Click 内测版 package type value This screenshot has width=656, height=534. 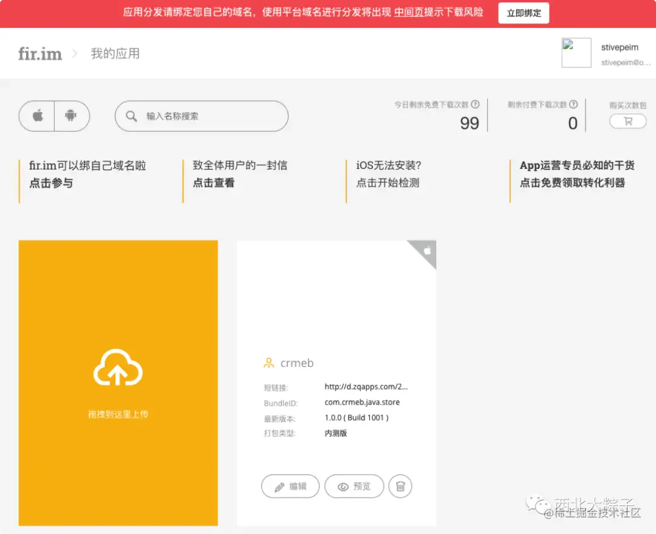point(335,433)
